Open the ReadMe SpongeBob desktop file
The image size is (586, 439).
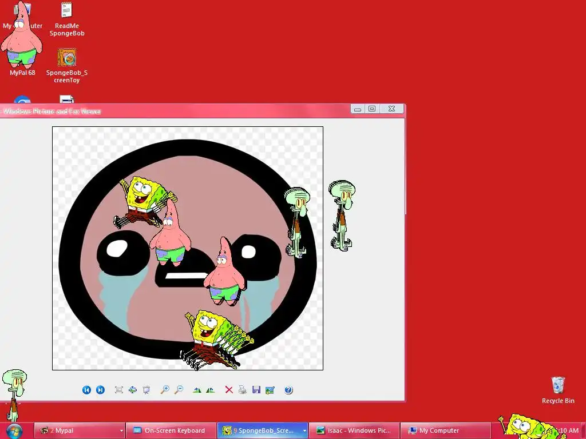[x=67, y=19]
